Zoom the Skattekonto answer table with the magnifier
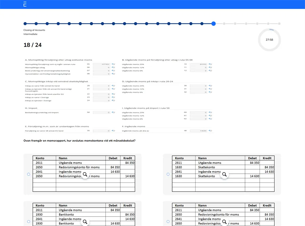This screenshot has width=305, height=226. coord(224,174)
